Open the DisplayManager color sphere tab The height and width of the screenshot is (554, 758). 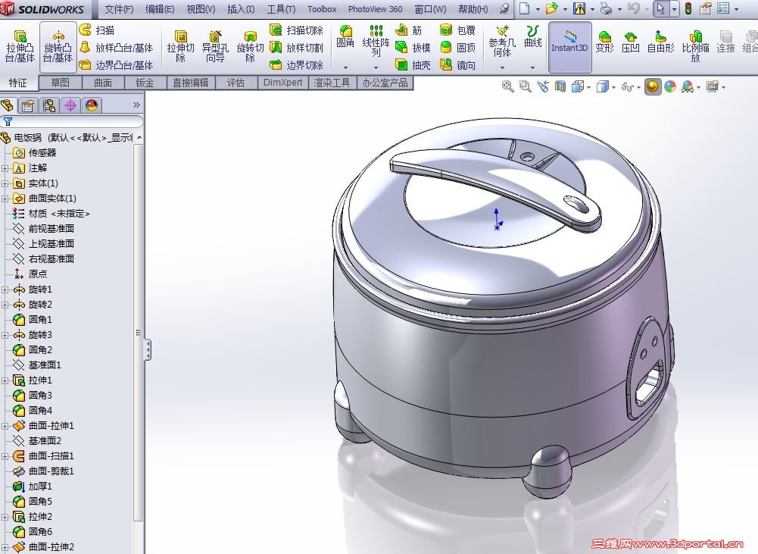tap(92, 105)
